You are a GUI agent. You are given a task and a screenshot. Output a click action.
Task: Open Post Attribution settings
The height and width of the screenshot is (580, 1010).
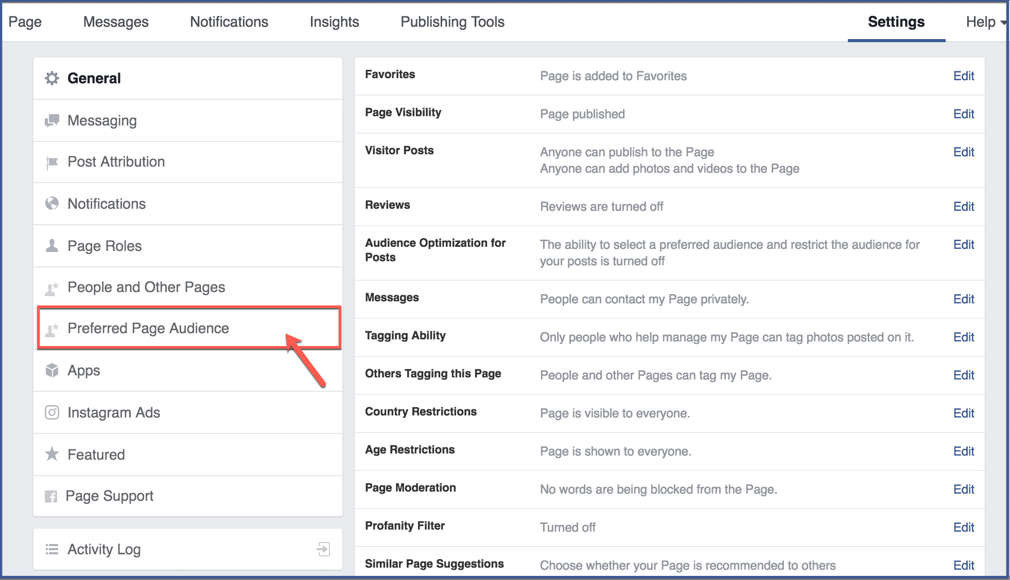tap(188, 162)
